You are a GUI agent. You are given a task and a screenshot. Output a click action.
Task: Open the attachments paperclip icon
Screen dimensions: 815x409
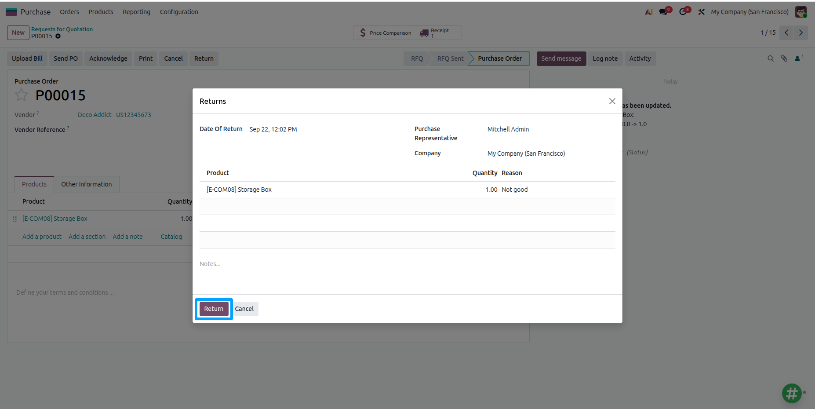[784, 58]
